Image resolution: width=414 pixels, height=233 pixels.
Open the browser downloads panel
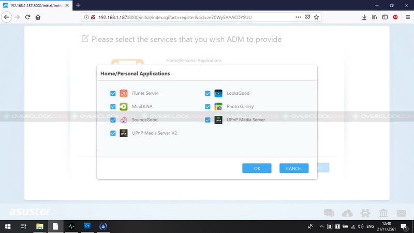(364, 17)
